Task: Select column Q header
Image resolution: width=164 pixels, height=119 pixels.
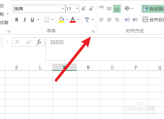Action: pyautogui.click(x=156, y=68)
